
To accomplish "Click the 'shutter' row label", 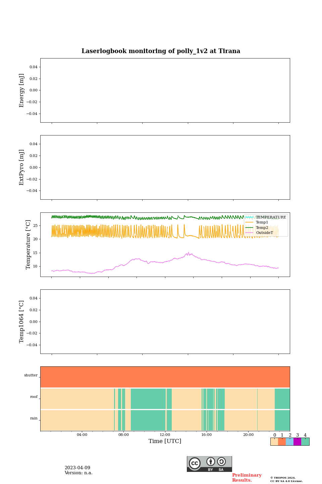I will (31, 375).
